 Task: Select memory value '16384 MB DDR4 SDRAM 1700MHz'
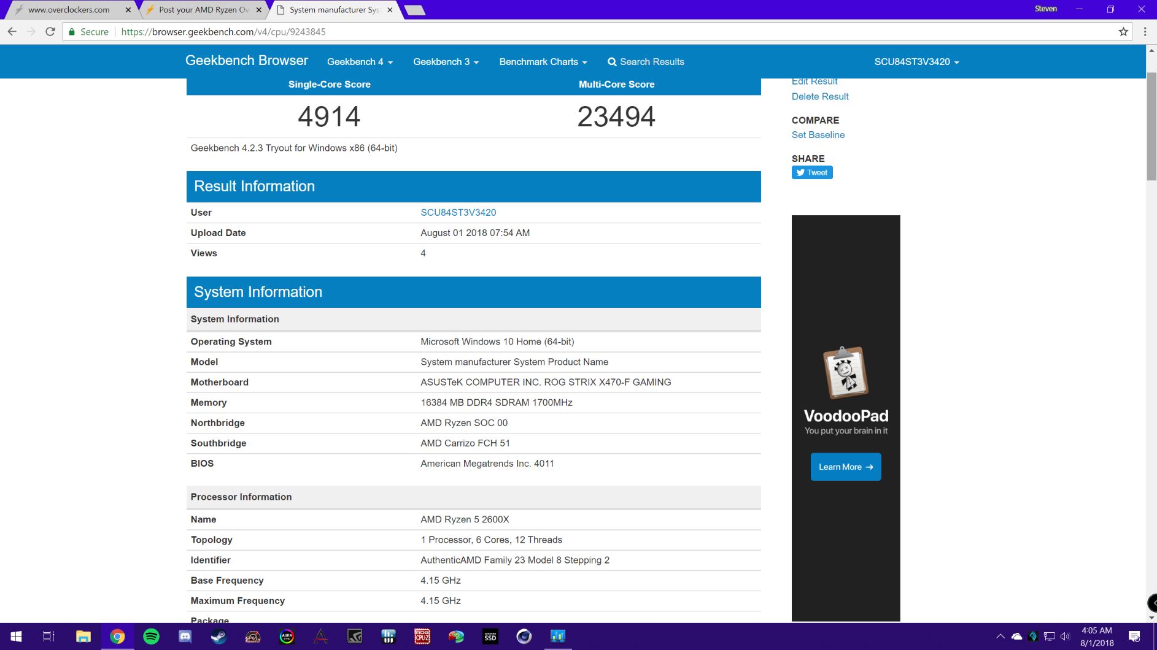[x=497, y=402]
